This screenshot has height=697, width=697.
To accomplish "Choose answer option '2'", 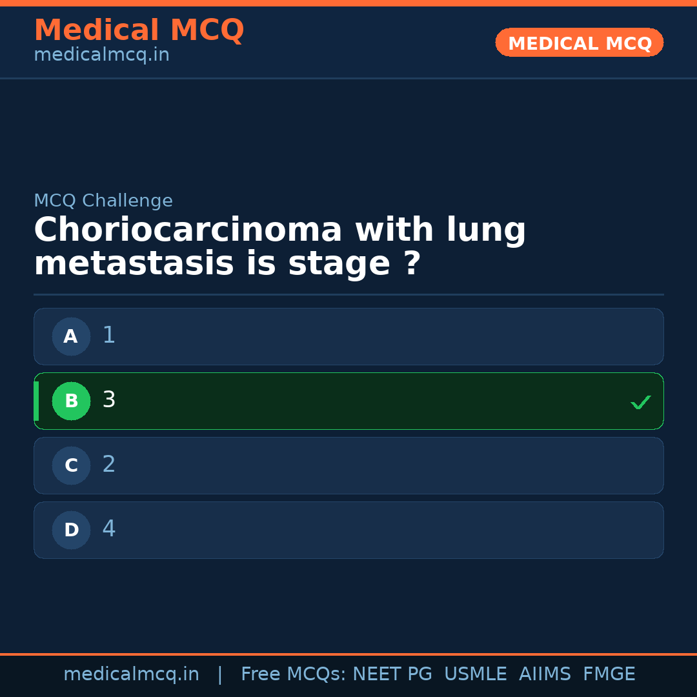I will [348, 465].
